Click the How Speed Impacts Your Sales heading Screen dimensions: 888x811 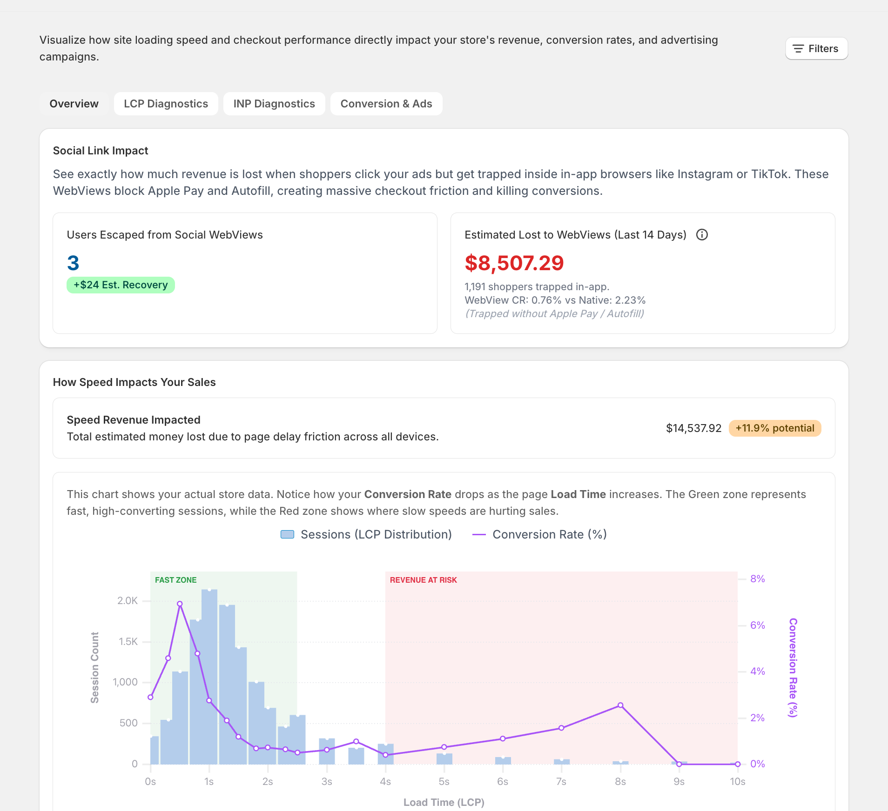[135, 382]
